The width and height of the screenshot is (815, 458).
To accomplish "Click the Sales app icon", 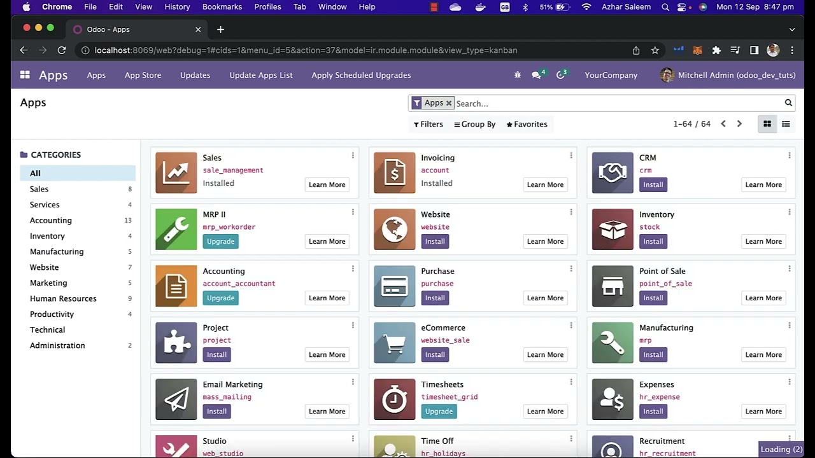I will tap(176, 173).
